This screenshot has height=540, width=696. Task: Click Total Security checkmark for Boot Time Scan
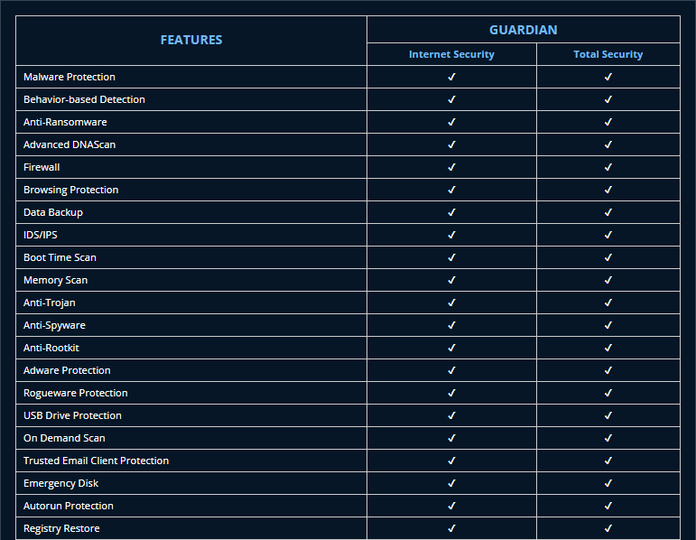(608, 257)
